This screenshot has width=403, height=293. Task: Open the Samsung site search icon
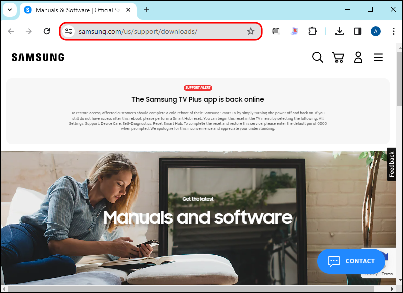tap(318, 57)
